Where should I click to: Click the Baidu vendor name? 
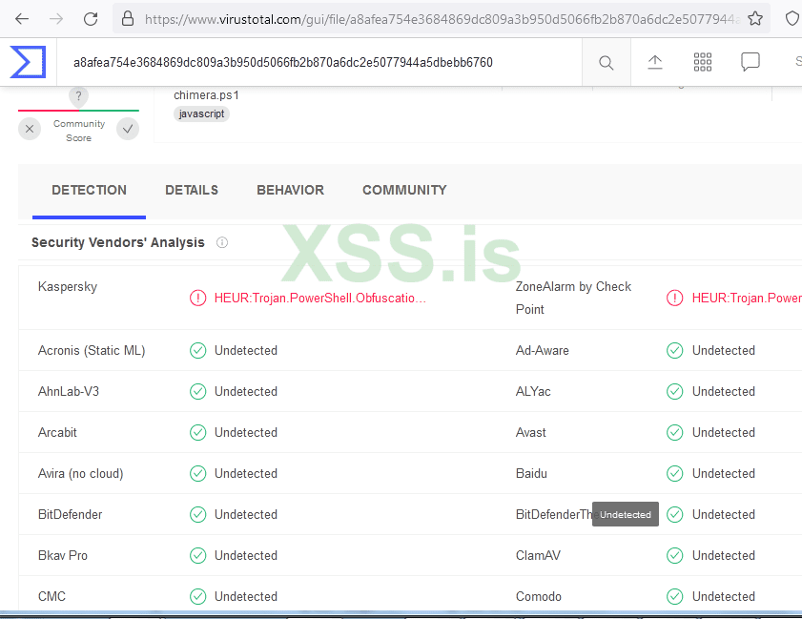click(531, 473)
